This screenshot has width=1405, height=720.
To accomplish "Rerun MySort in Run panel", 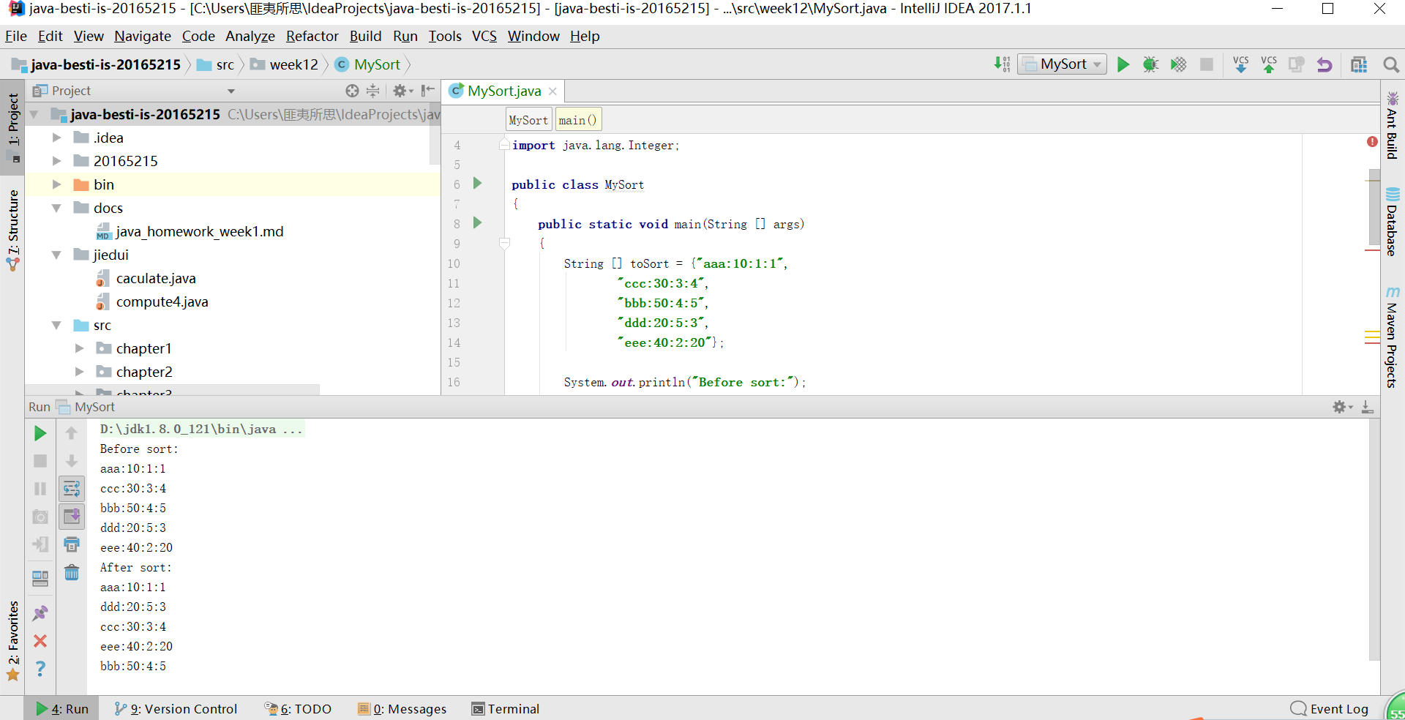I will (40, 433).
